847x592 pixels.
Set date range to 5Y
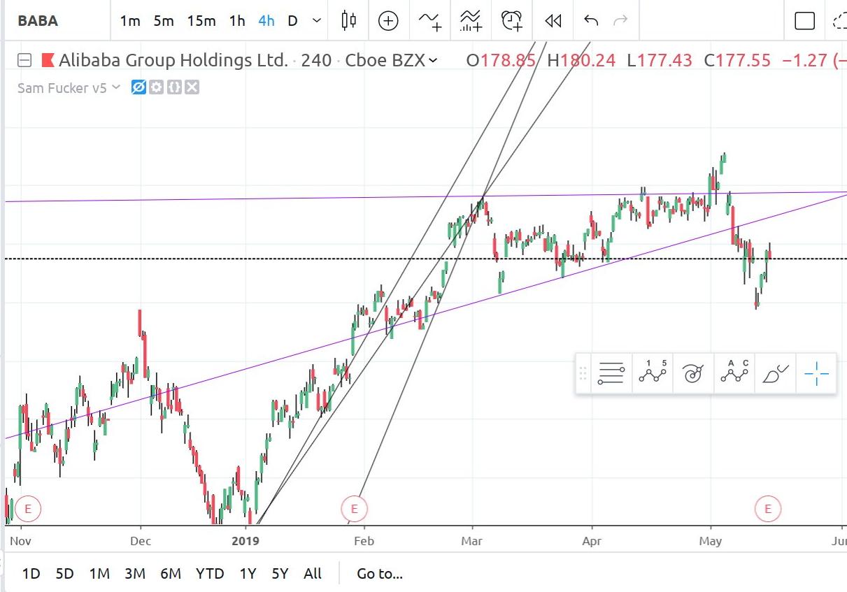tap(280, 574)
